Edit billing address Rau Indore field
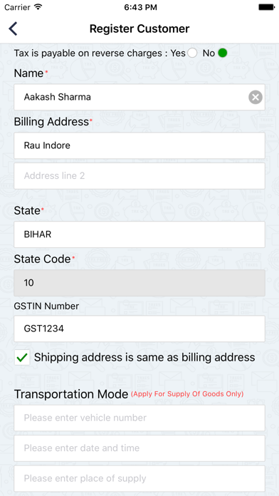The height and width of the screenshot is (496, 279). point(139,145)
